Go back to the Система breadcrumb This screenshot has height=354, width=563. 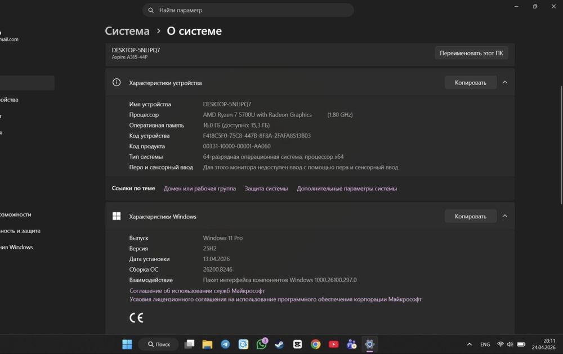tap(127, 31)
